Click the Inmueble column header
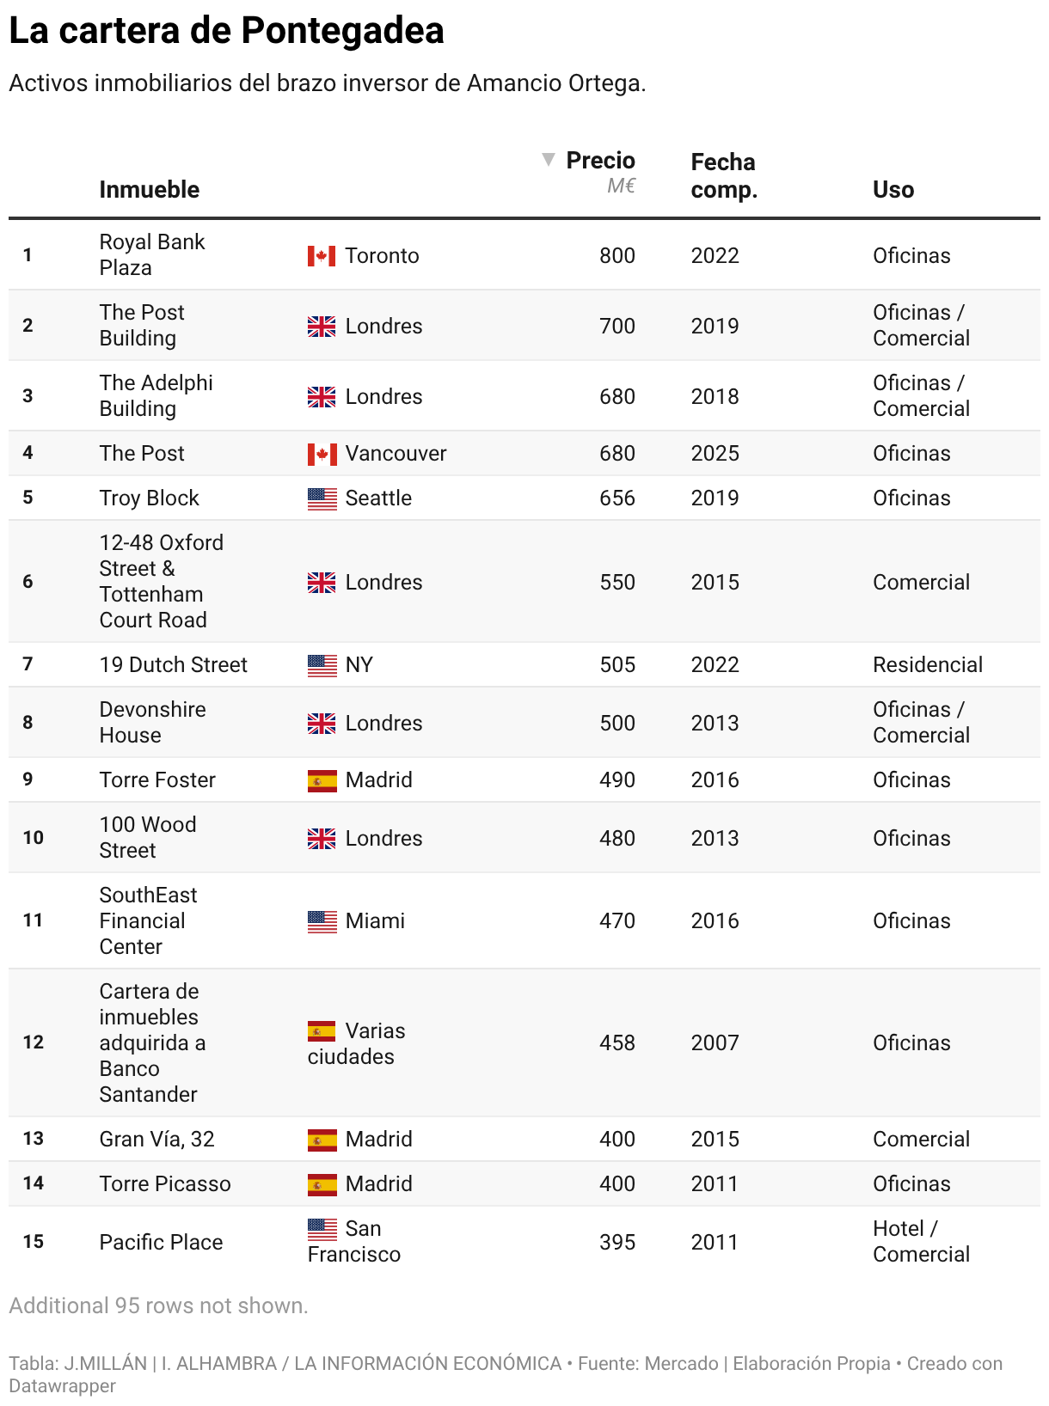 pos(149,190)
